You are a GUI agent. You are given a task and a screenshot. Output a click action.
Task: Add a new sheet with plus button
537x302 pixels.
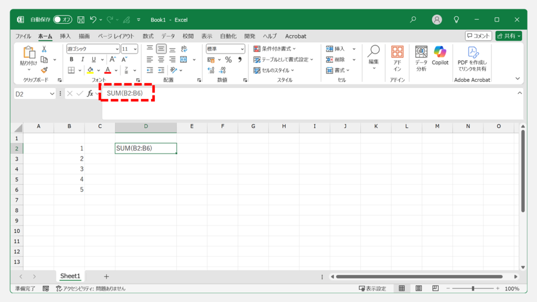(x=106, y=276)
